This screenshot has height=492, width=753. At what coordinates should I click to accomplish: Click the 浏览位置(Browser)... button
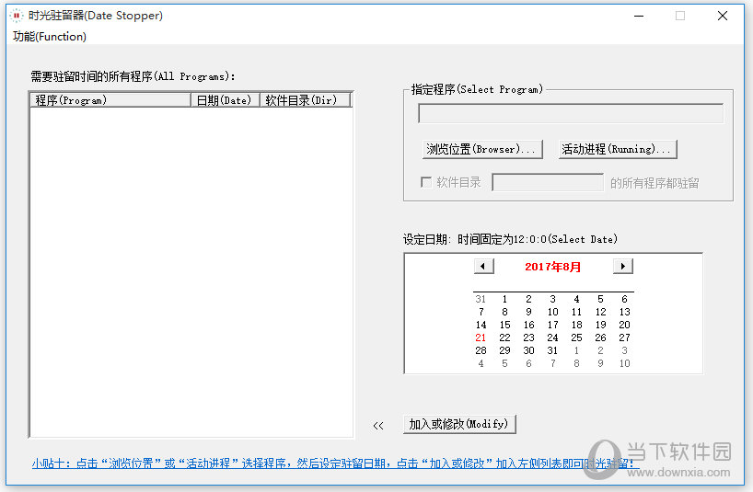coord(482,149)
